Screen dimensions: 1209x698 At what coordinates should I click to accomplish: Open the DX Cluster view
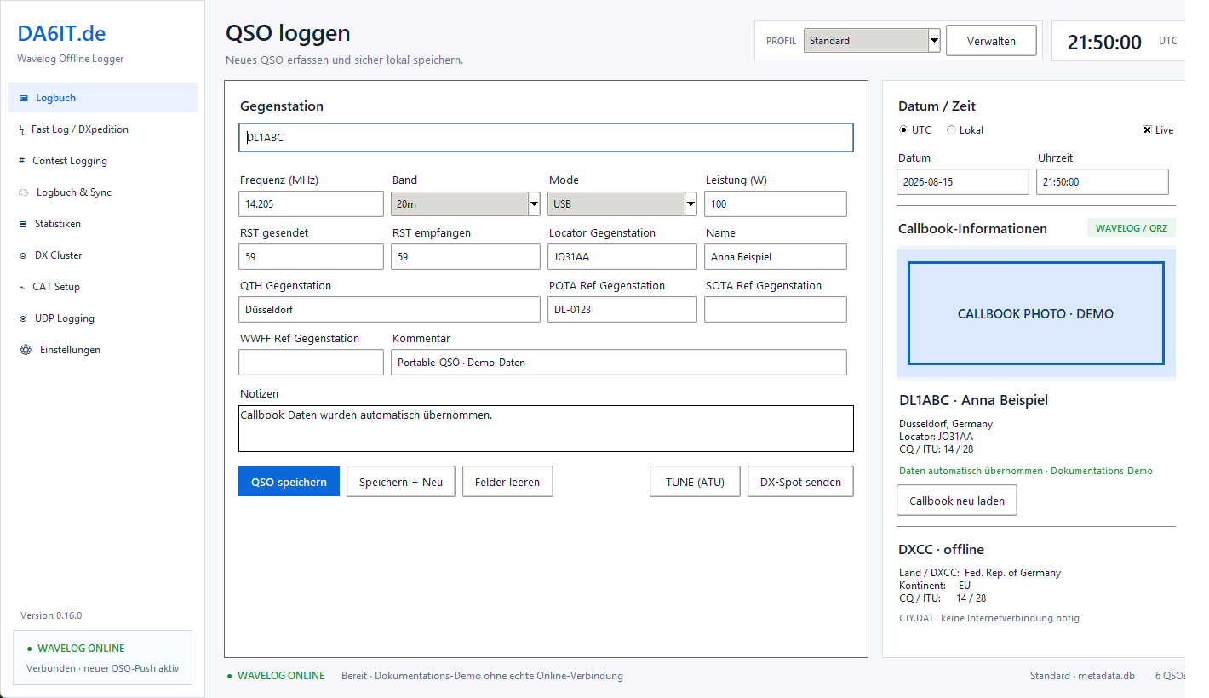tap(102, 255)
